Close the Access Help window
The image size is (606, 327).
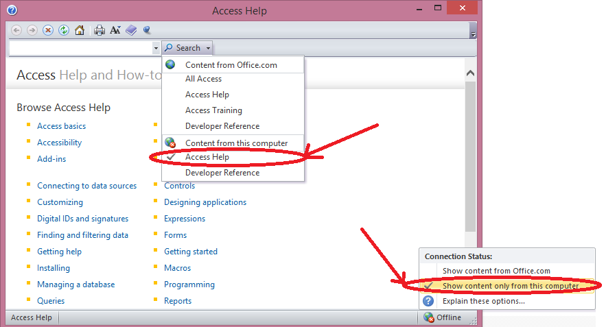(x=463, y=8)
